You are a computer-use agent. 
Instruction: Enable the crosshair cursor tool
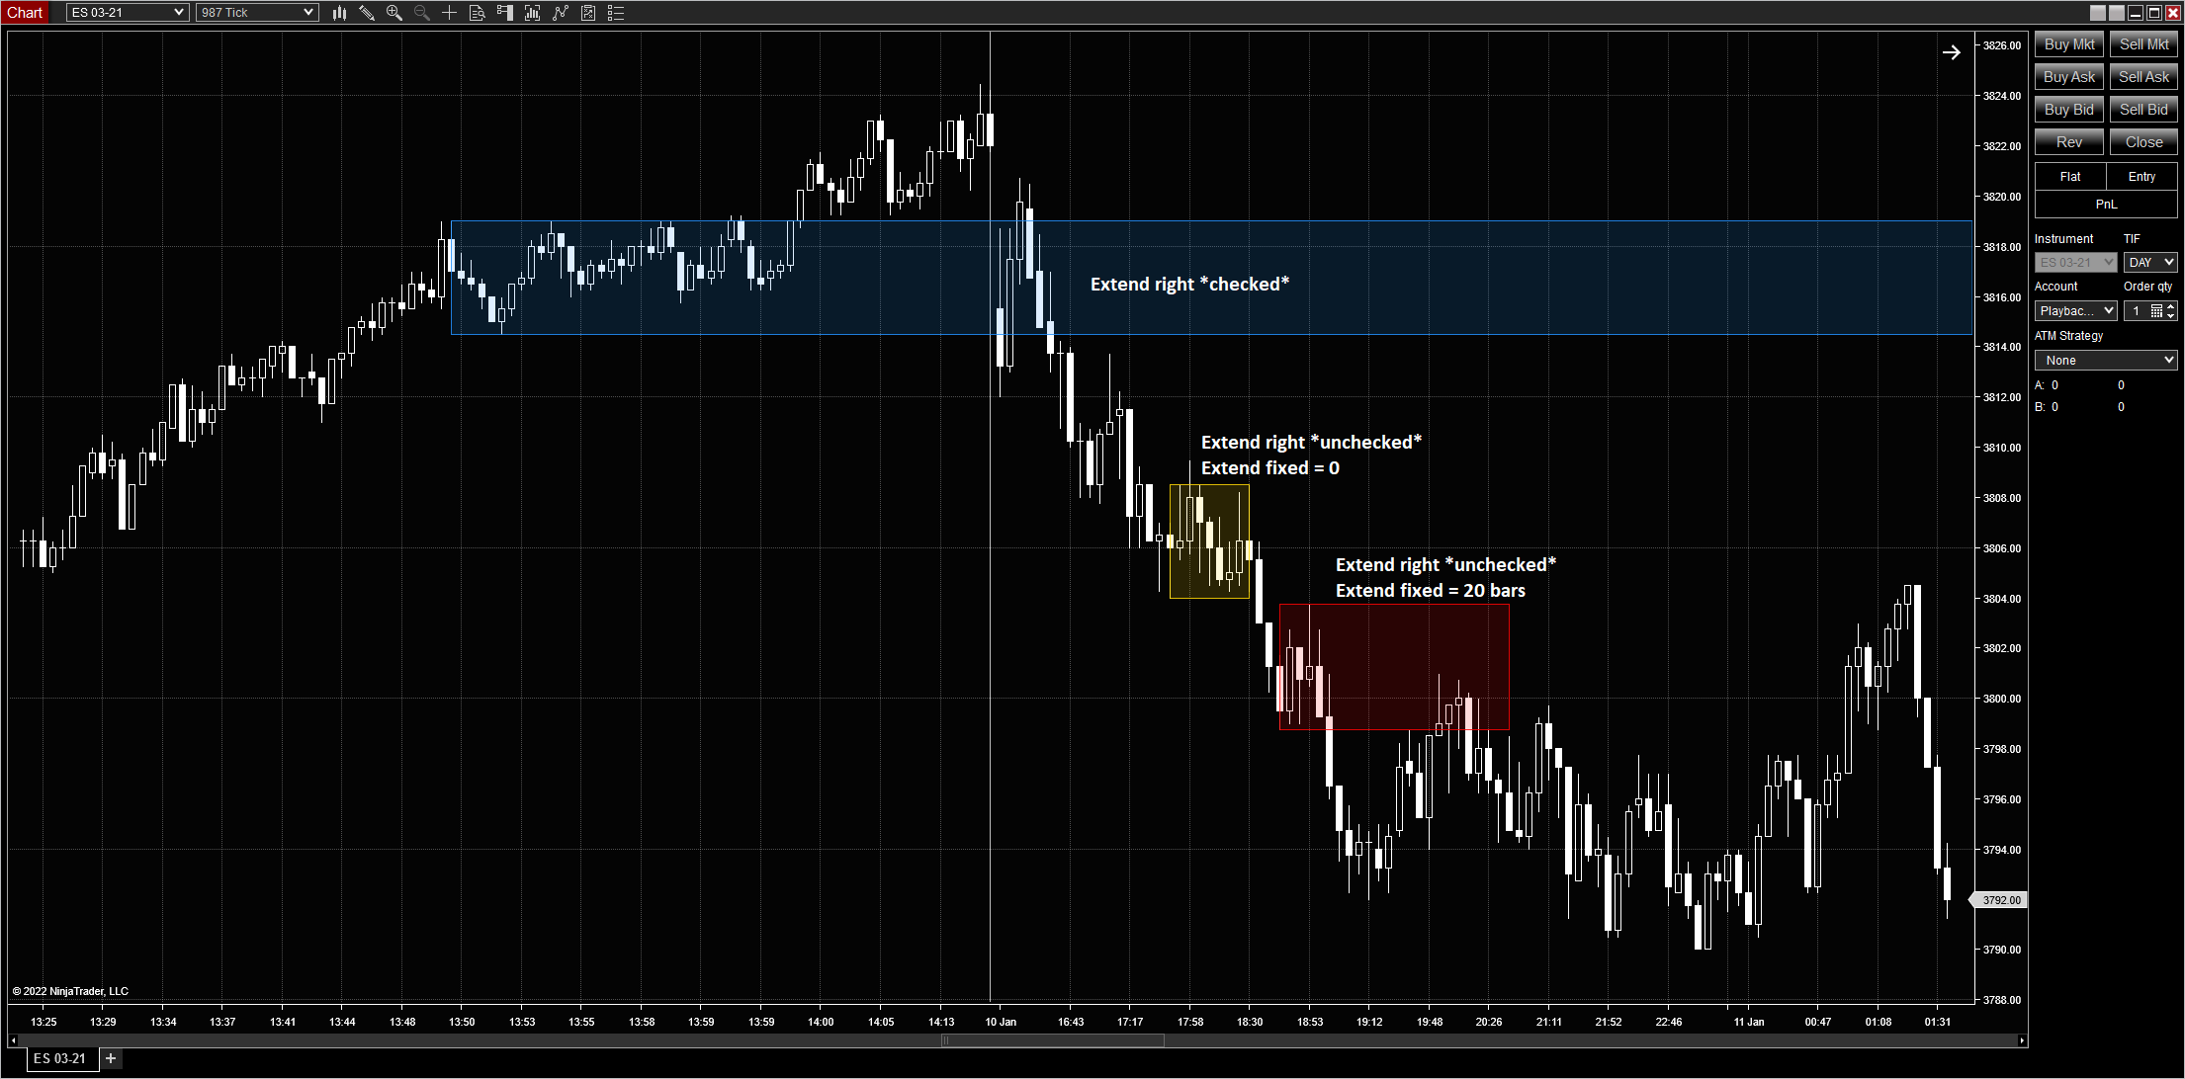pos(449,13)
